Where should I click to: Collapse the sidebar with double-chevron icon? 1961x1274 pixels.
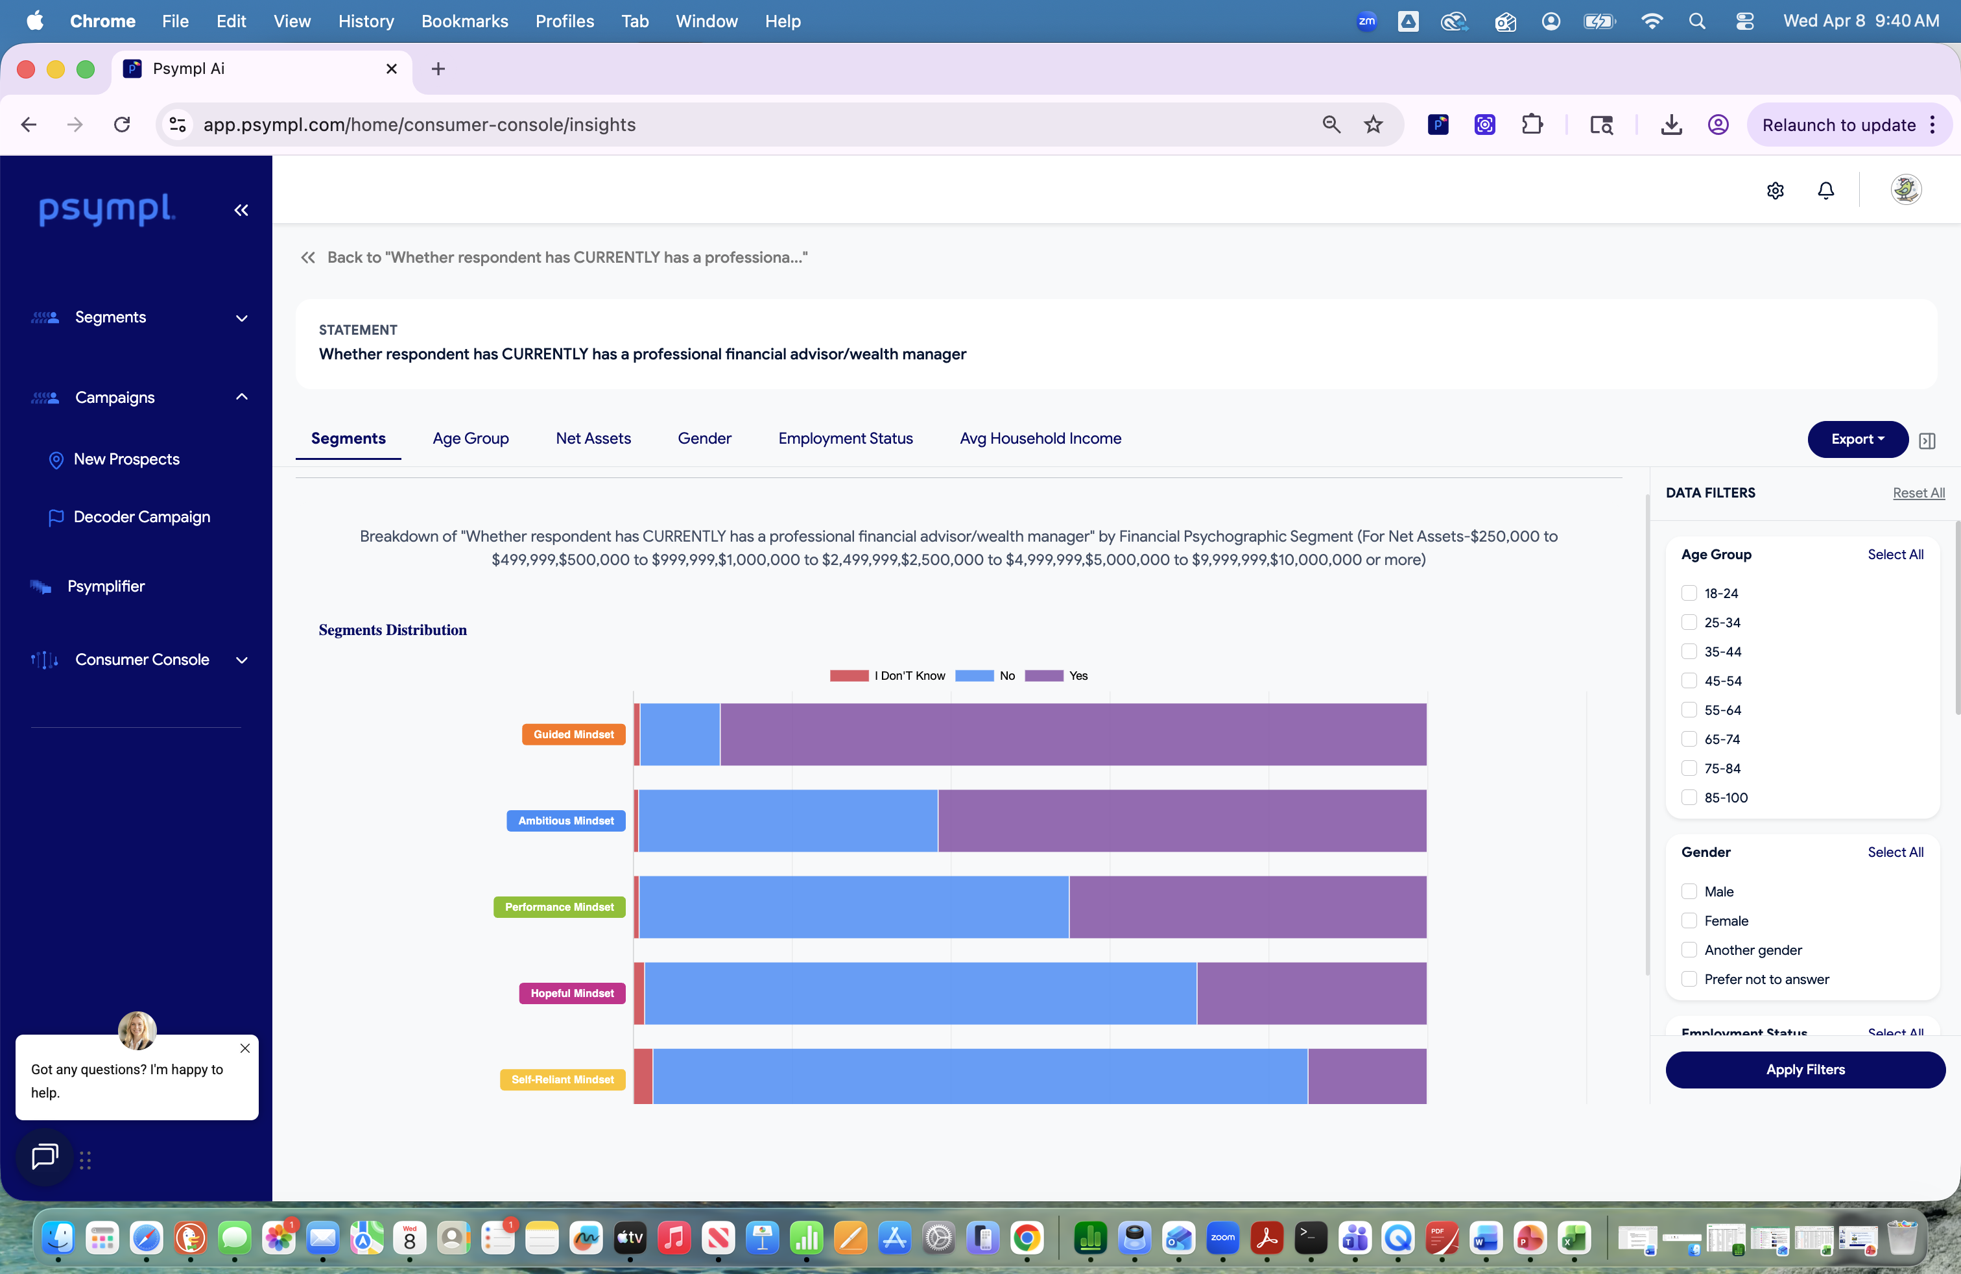(x=241, y=210)
